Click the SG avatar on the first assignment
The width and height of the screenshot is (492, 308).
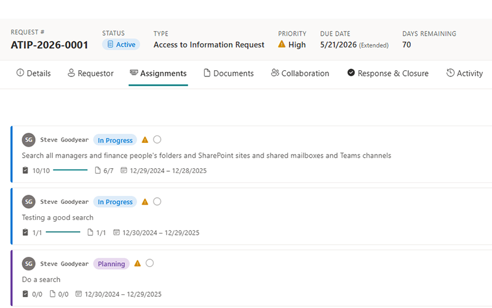pos(28,140)
